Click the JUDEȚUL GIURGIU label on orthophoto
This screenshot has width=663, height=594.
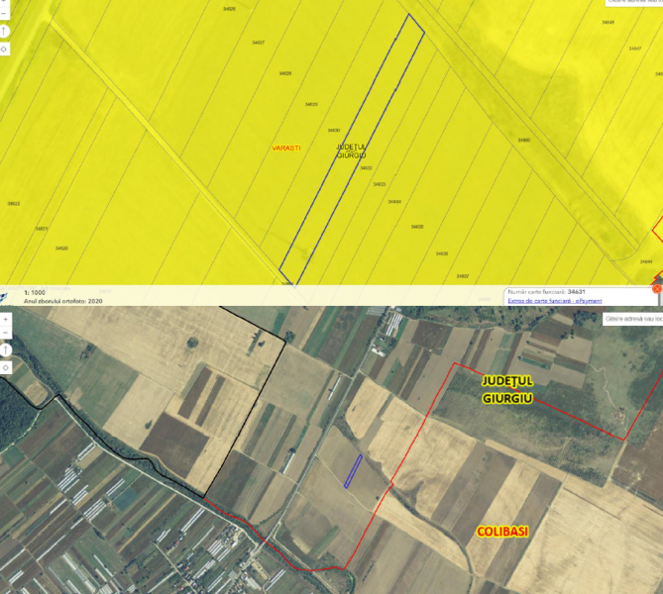507,389
